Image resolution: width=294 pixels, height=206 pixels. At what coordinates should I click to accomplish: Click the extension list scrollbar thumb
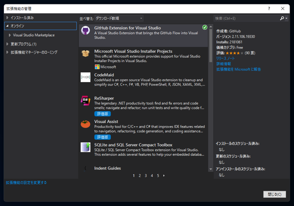(x=211, y=45)
